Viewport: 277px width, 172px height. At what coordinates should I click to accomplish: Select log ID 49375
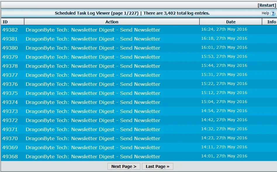(x=10, y=93)
